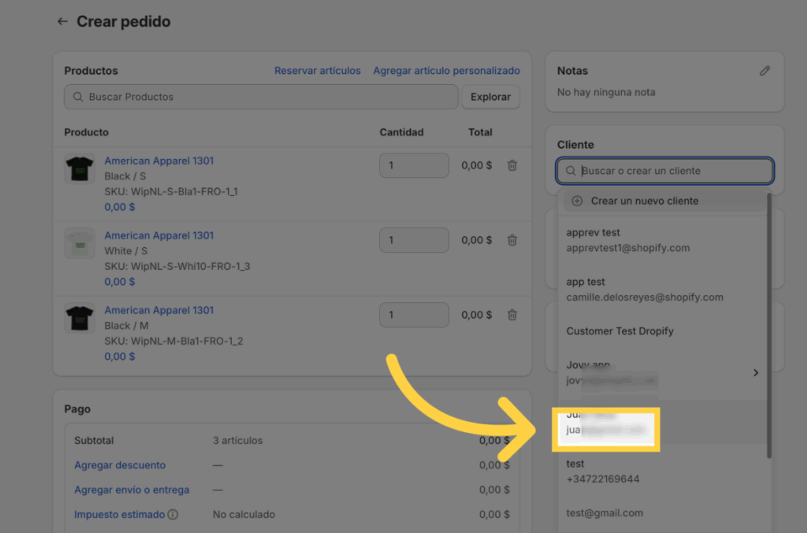
Task: Click Agregar artículo personalizado link
Action: pyautogui.click(x=446, y=71)
